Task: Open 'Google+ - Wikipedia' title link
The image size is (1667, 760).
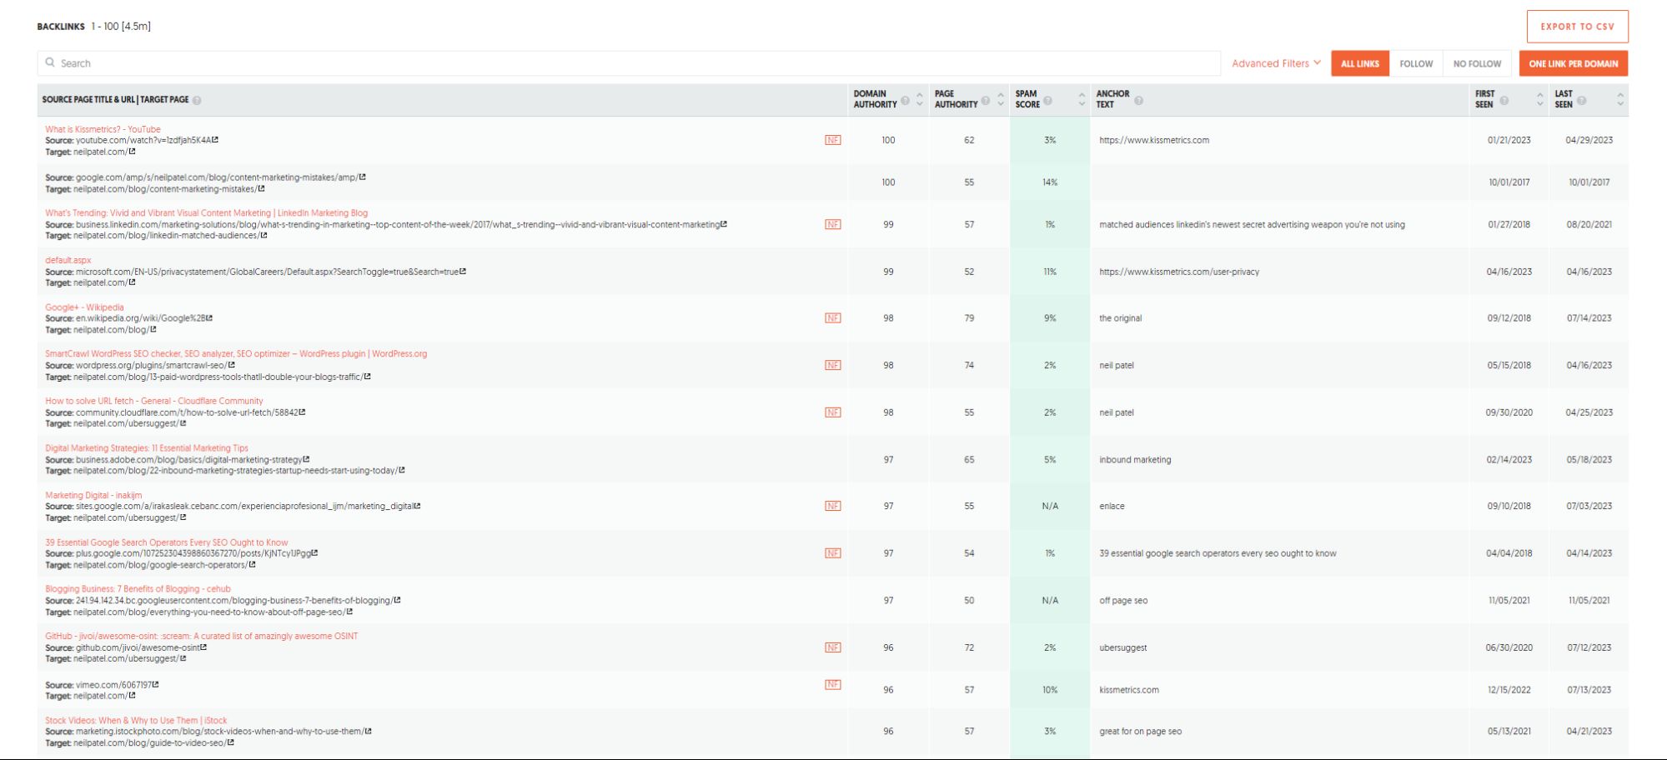Action: click(x=84, y=307)
